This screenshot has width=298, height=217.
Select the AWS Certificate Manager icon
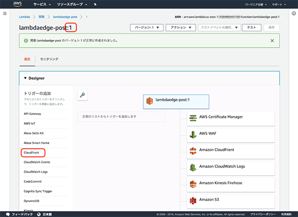pos(193,118)
